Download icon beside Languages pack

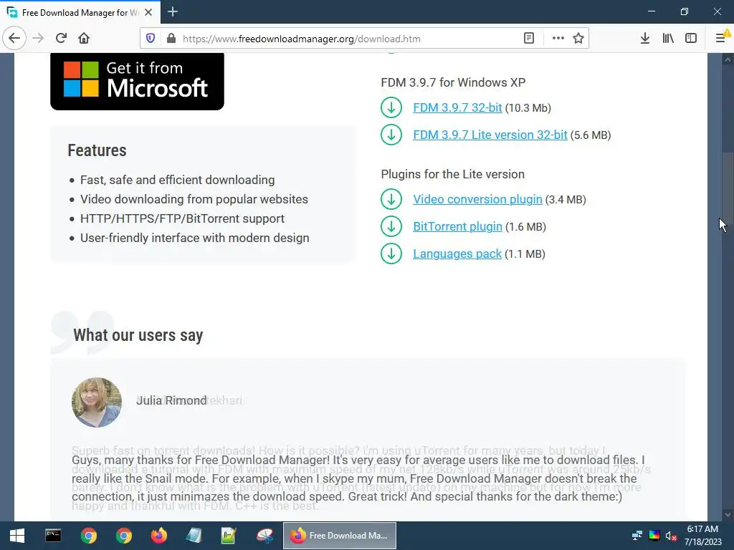[391, 254]
